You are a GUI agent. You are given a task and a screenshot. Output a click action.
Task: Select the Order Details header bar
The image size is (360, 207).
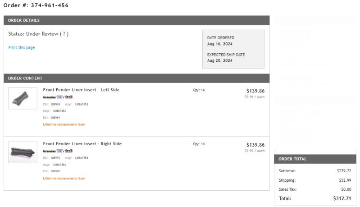click(137, 20)
